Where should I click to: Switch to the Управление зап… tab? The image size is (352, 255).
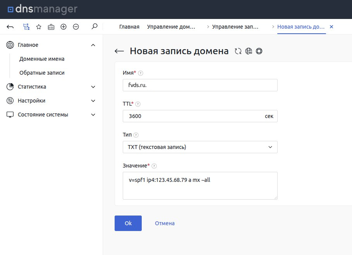[235, 27]
